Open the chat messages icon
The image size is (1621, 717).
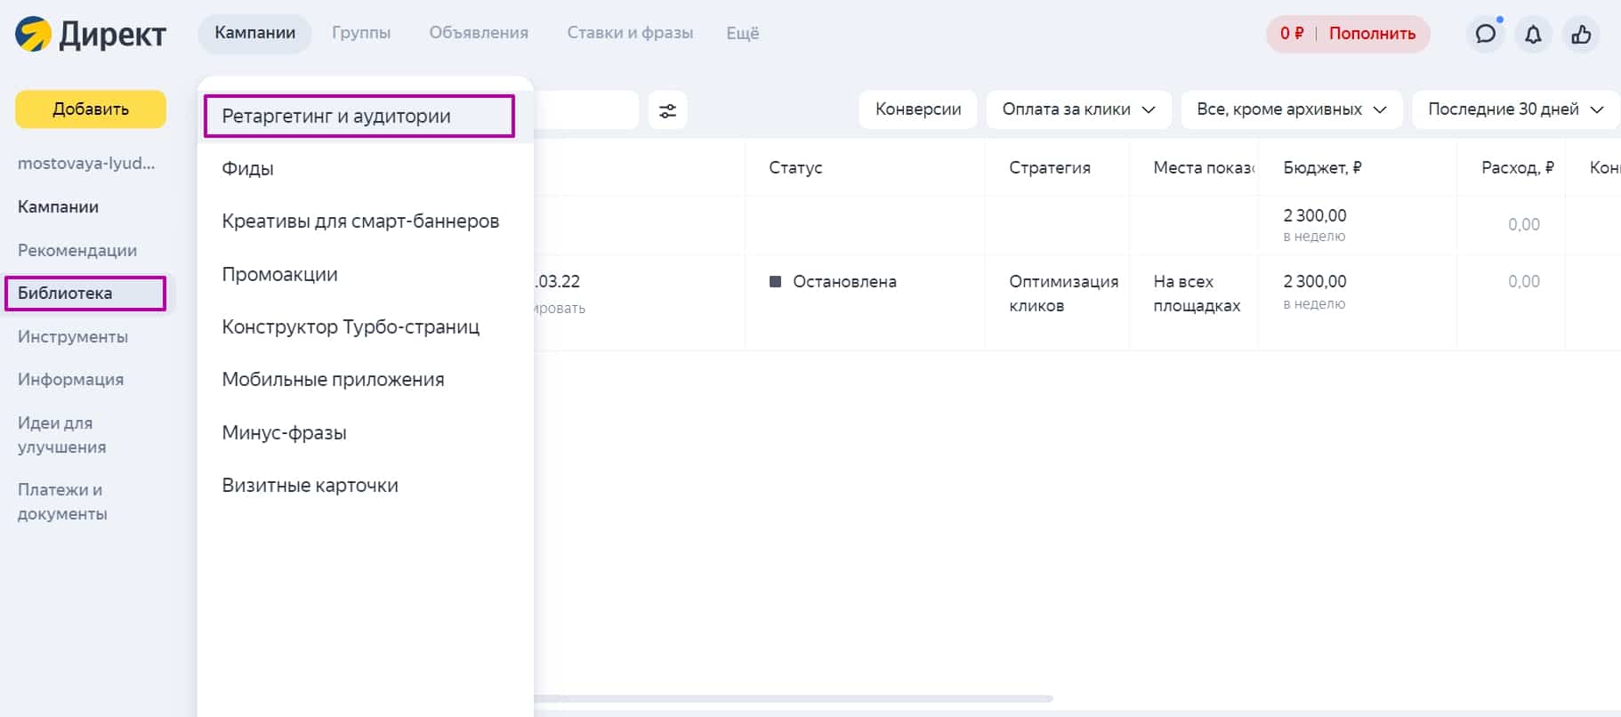[1485, 34]
